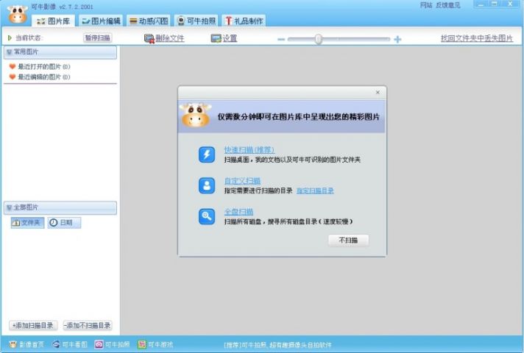The width and height of the screenshot is (524, 353).
Task: Open 影像首页 in the bottom bar
Action: pyautogui.click(x=26, y=344)
